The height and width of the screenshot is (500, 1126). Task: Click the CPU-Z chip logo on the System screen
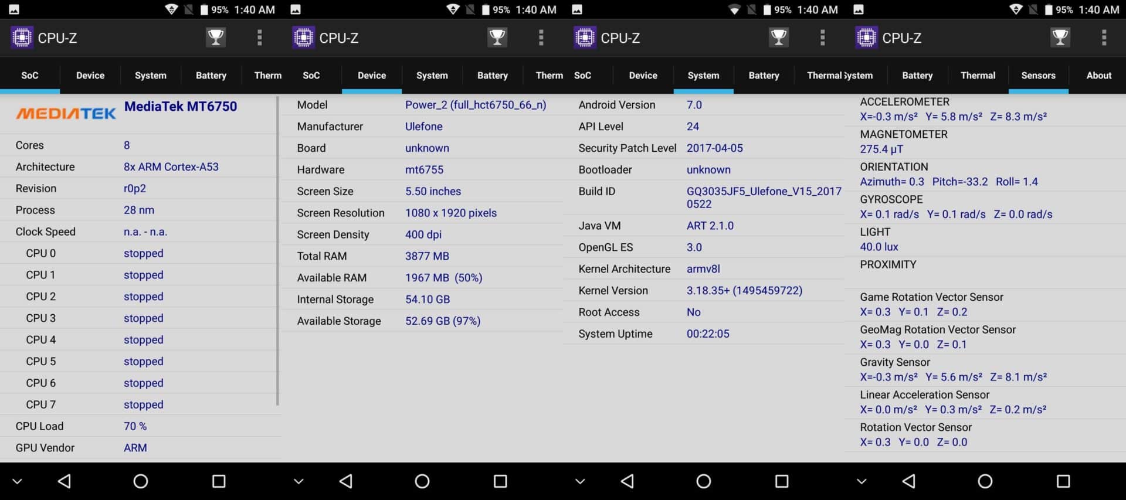tap(585, 38)
